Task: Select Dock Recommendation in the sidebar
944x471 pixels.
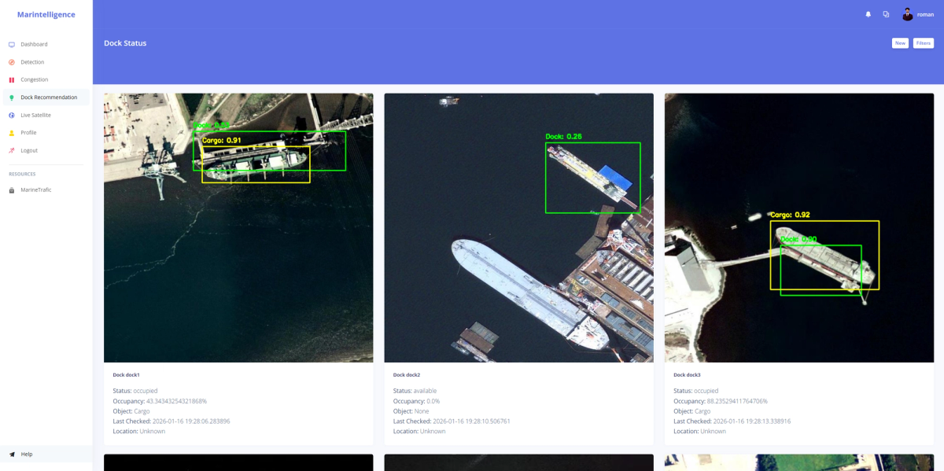Action: (49, 97)
